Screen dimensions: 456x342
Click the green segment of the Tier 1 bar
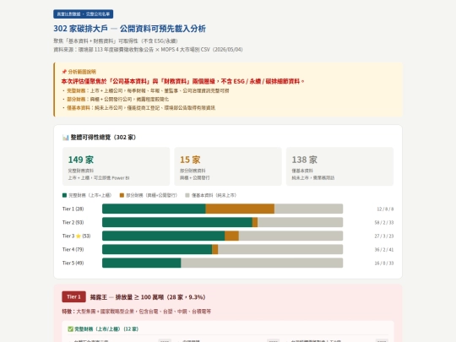click(154, 209)
